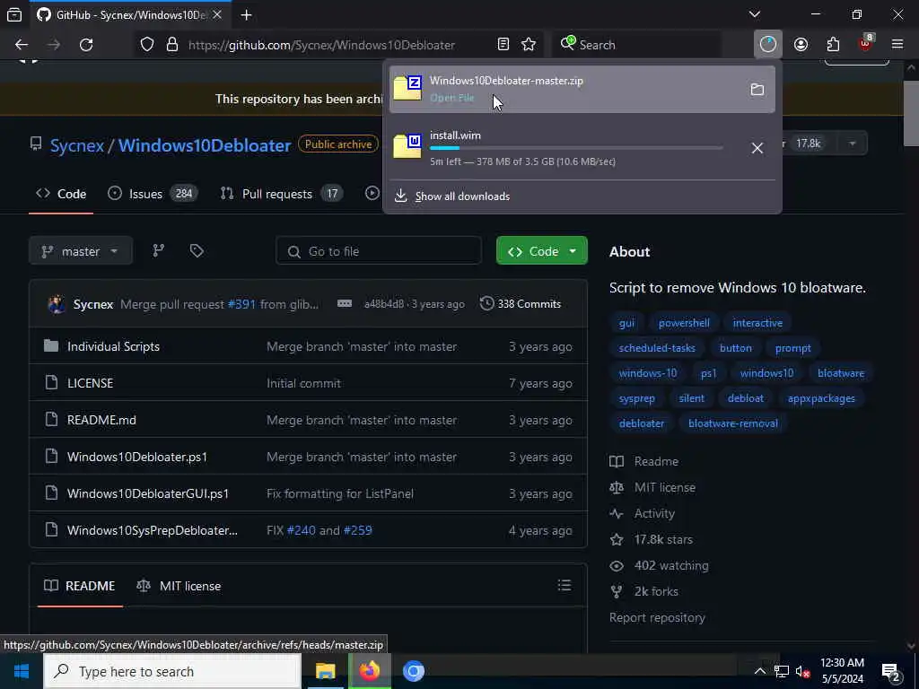The image size is (919, 689).
Task: Reload the current page
Action: pos(86,45)
